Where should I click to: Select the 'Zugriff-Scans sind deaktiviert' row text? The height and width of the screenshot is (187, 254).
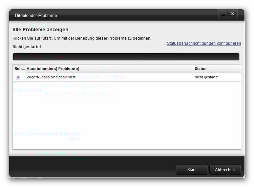tap(51, 77)
